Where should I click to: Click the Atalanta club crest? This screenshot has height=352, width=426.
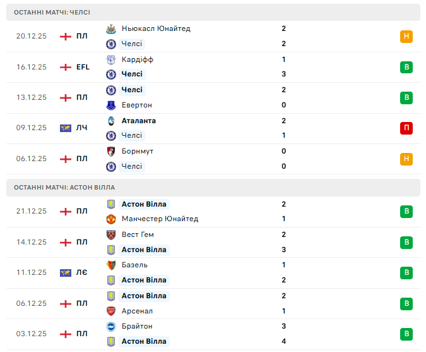click(x=111, y=121)
